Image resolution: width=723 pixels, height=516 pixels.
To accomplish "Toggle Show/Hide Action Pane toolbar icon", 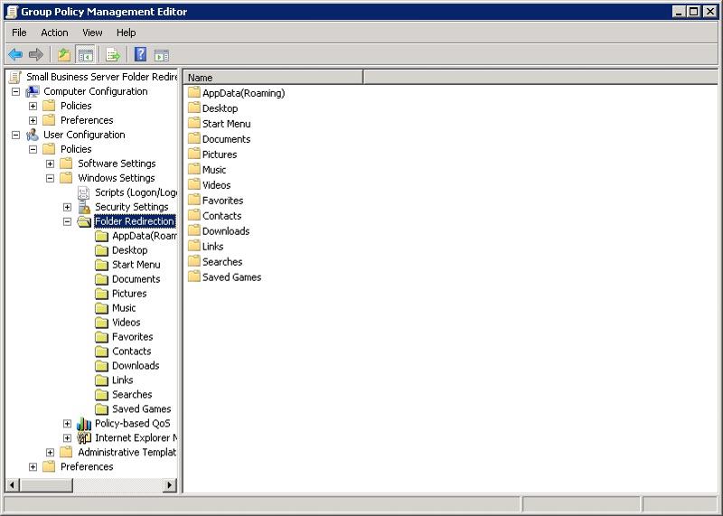I will [162, 55].
